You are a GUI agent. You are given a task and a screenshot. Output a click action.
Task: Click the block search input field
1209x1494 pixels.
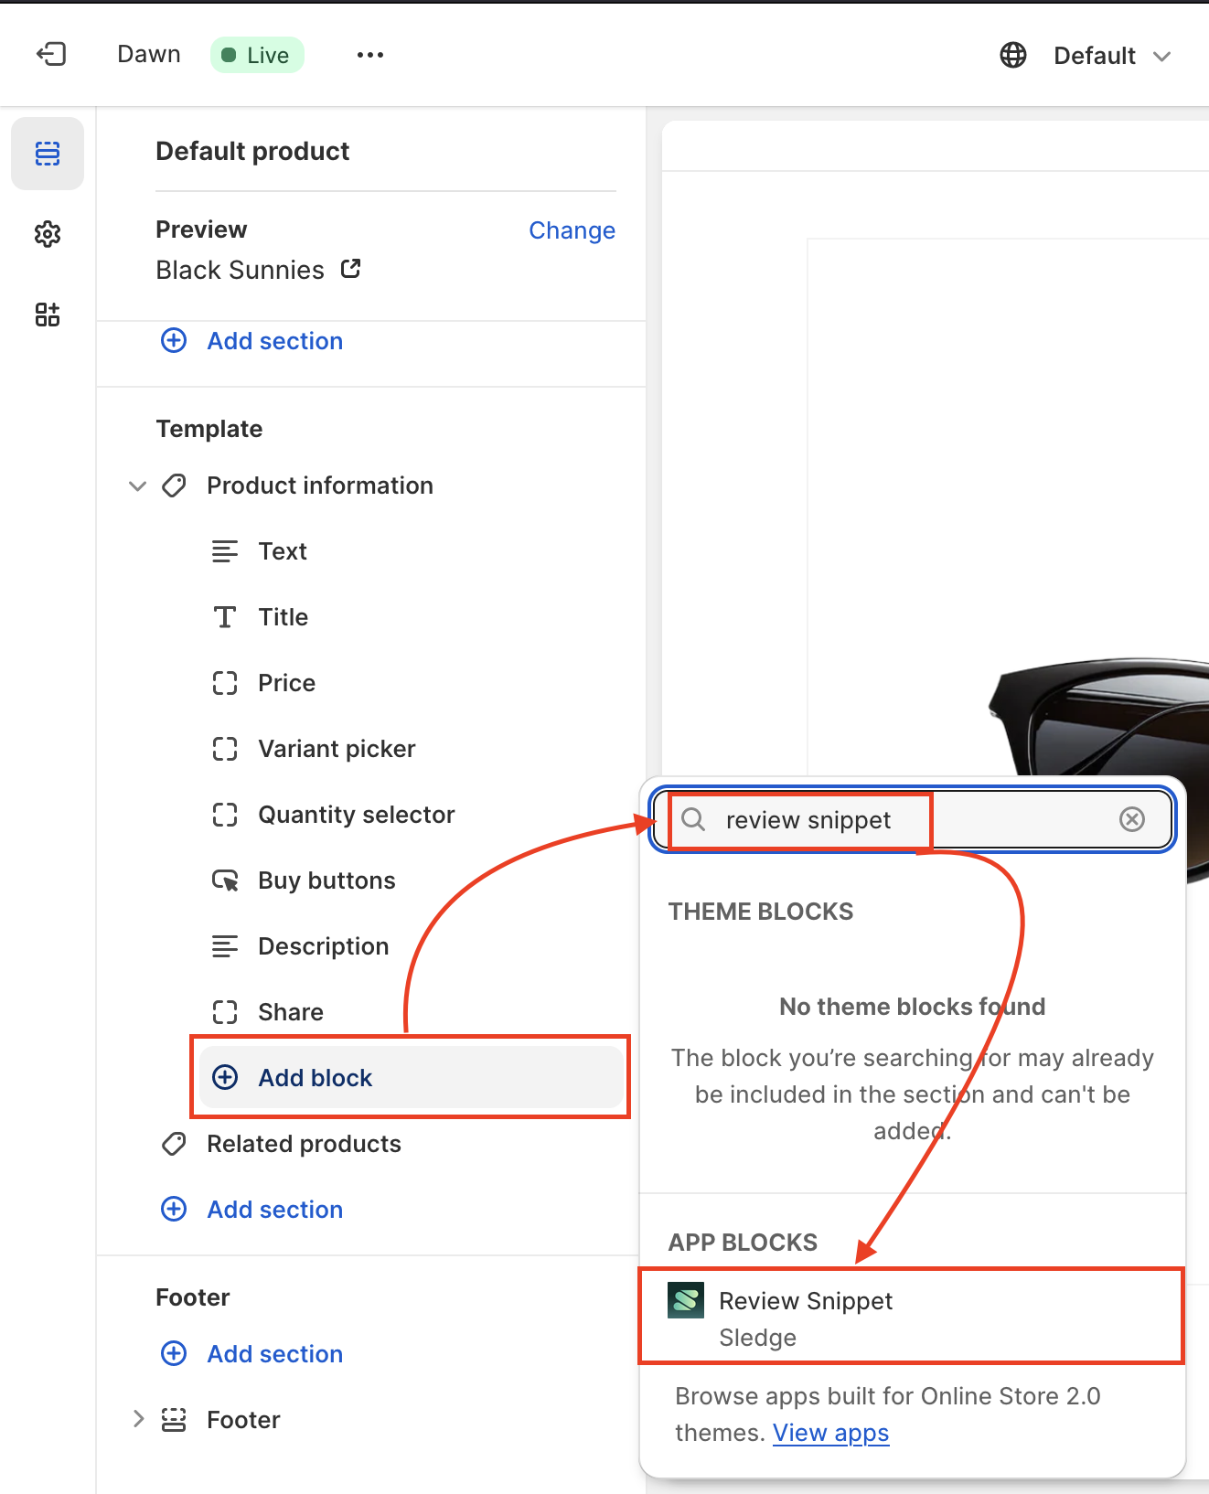1006,820
